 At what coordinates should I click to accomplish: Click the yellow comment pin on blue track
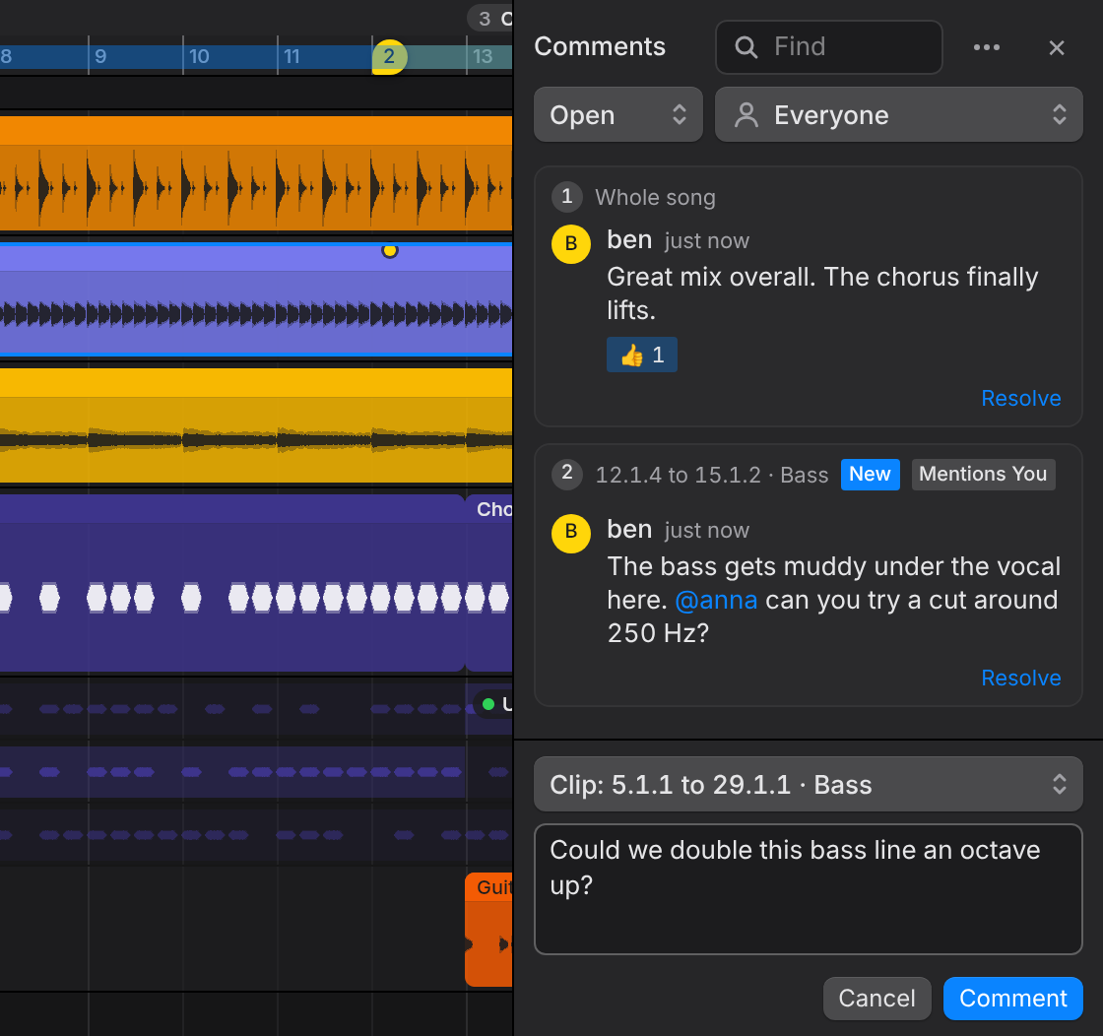pos(390,250)
